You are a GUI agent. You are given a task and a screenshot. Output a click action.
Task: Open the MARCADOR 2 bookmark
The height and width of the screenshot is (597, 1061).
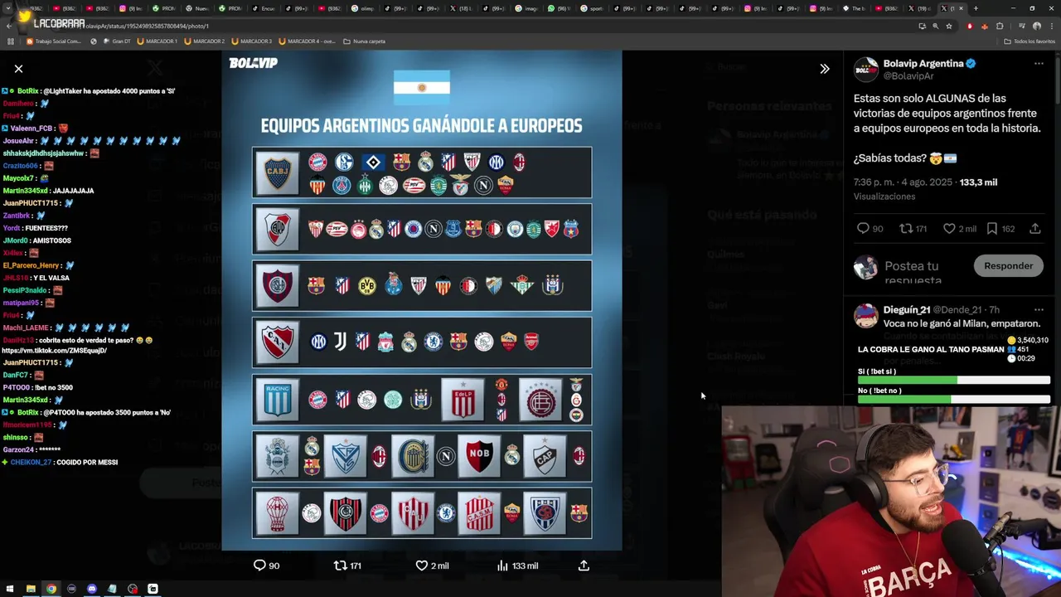(205, 41)
